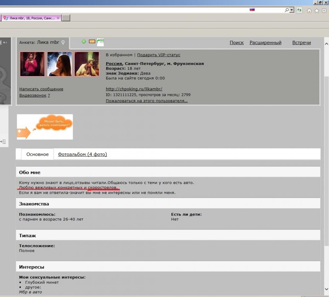Close the profile browser tab
The image size is (329, 297).
(x=58, y=18)
